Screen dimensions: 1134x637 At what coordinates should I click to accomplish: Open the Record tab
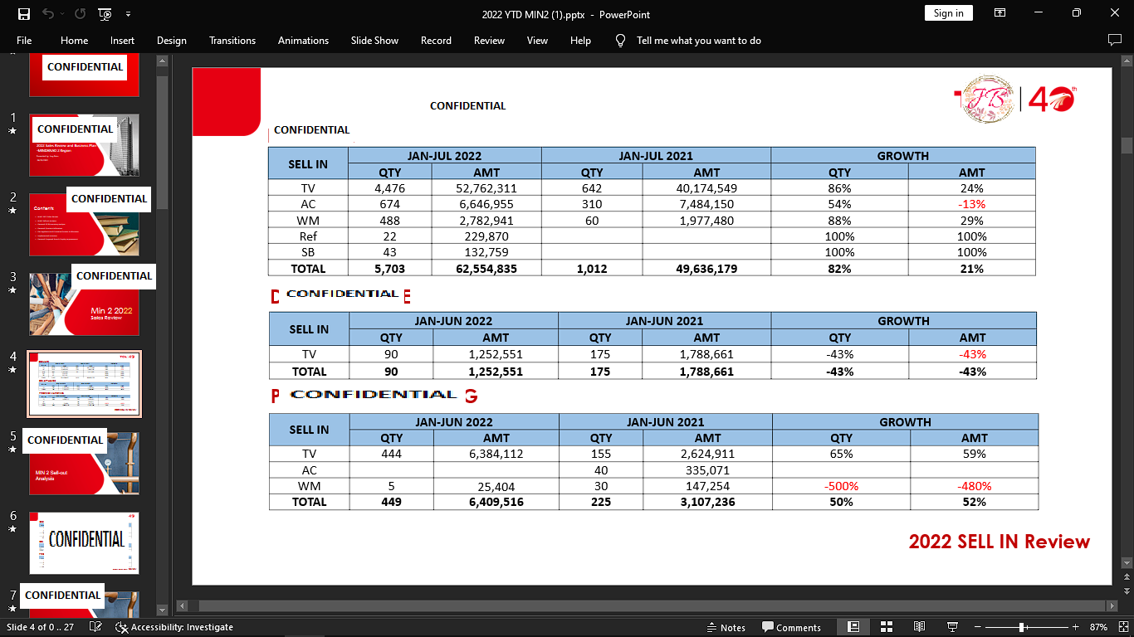tap(436, 40)
